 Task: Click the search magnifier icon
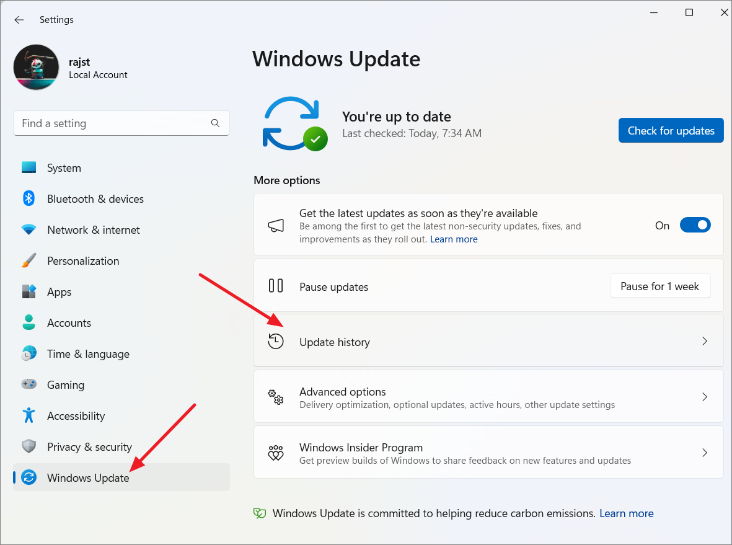(215, 123)
